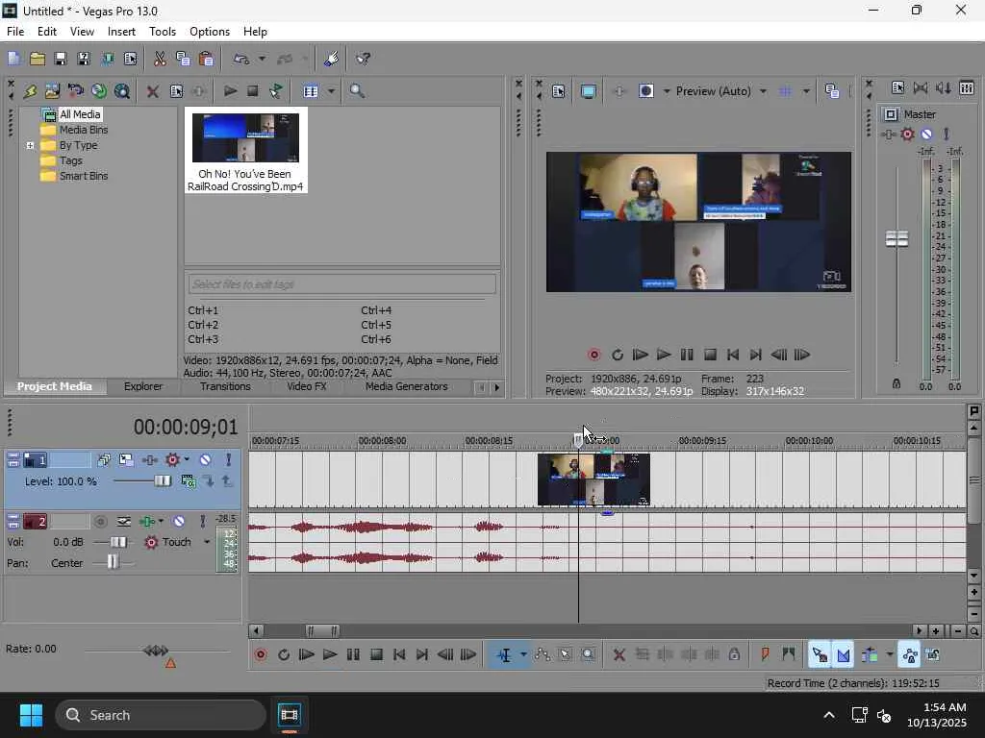Screen dimensions: 985x738
Task: Open the Preview (Auto) quality dropdown
Action: coord(721,91)
